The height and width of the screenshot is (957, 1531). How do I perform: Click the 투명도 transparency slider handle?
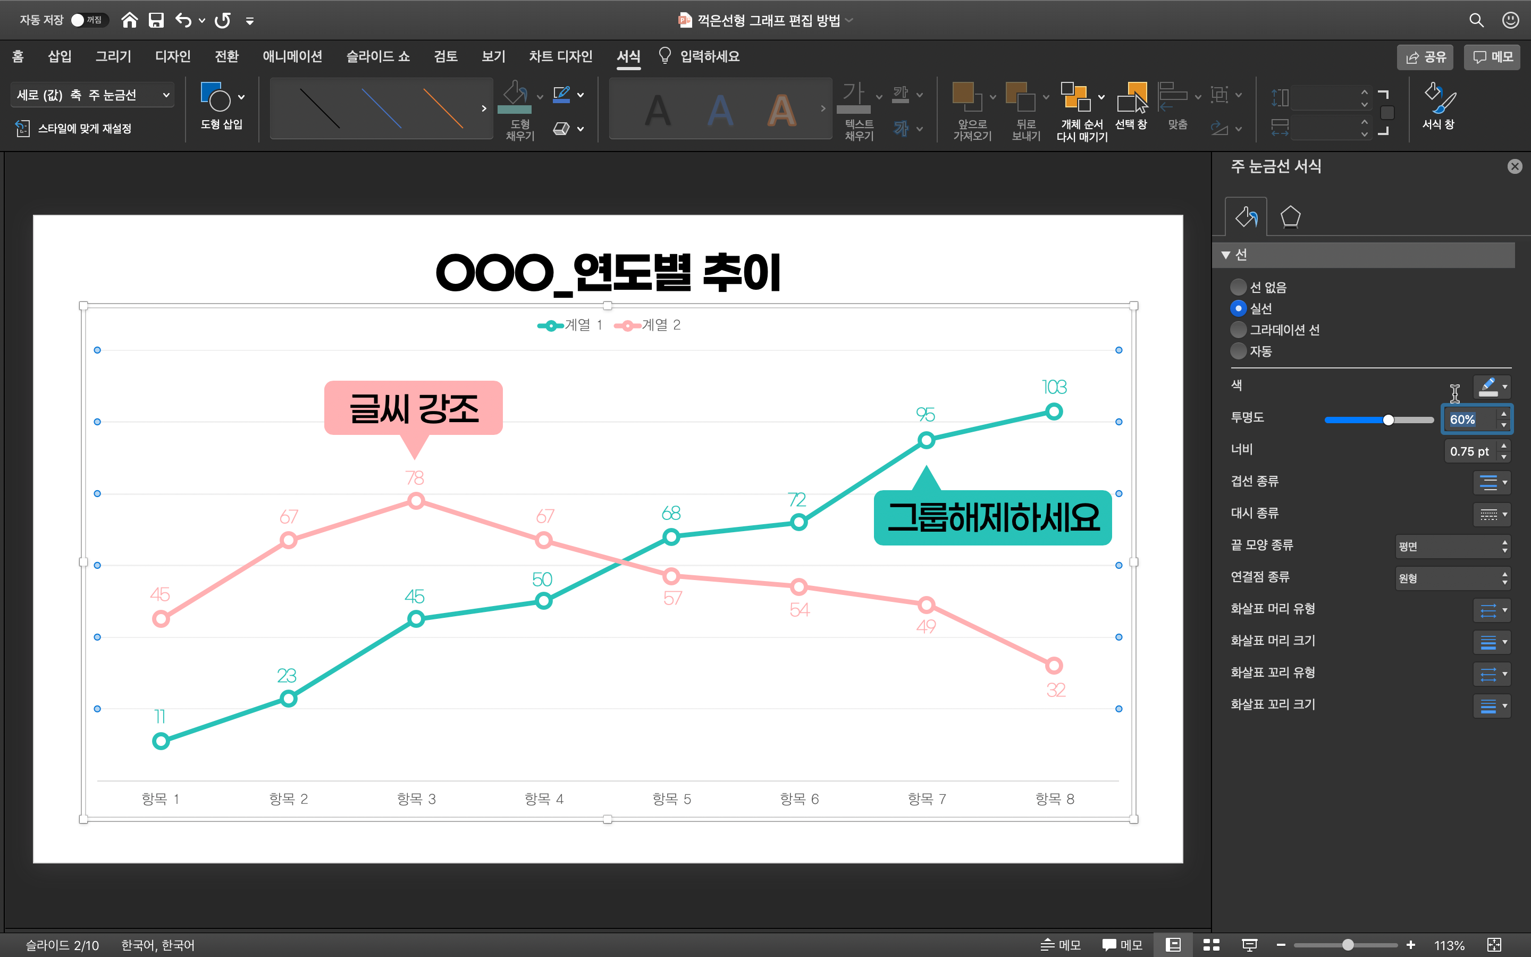click(1388, 419)
